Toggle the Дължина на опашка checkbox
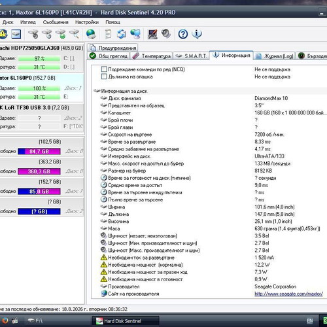Viewport: 327px width, 327px height. (104, 77)
